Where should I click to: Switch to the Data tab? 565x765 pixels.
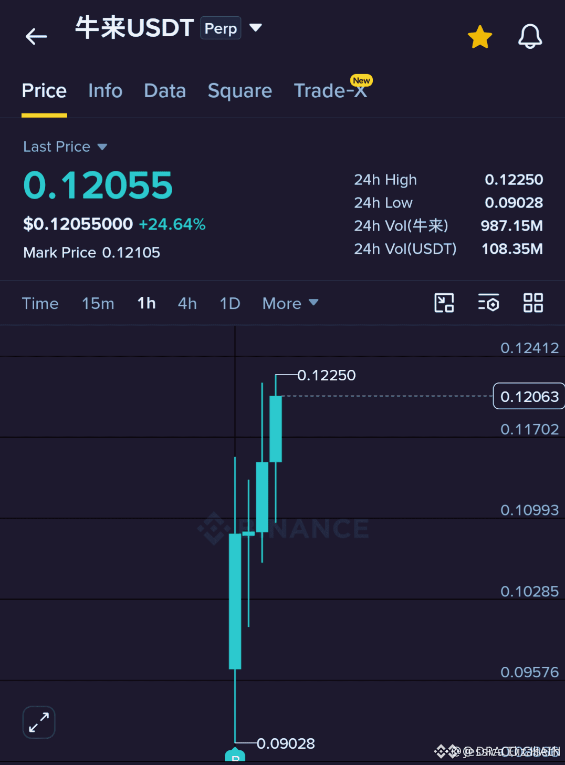(165, 91)
